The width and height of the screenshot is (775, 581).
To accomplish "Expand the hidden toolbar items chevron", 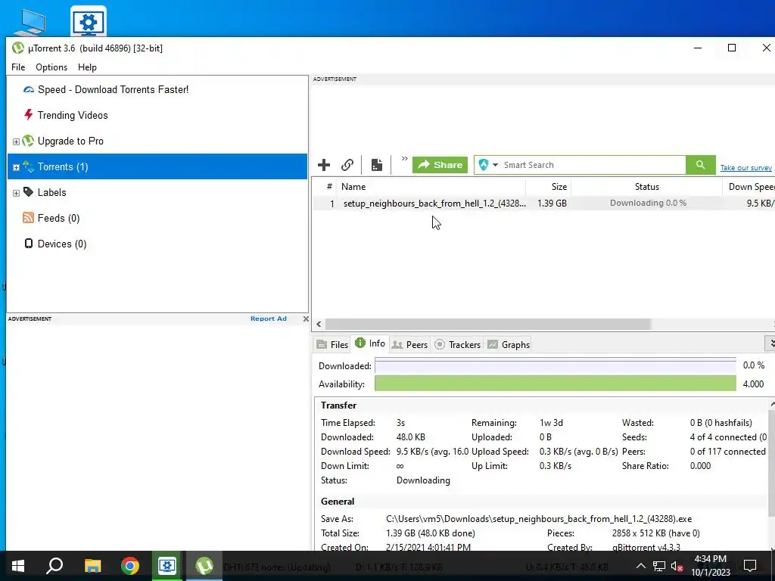I will click(x=404, y=159).
